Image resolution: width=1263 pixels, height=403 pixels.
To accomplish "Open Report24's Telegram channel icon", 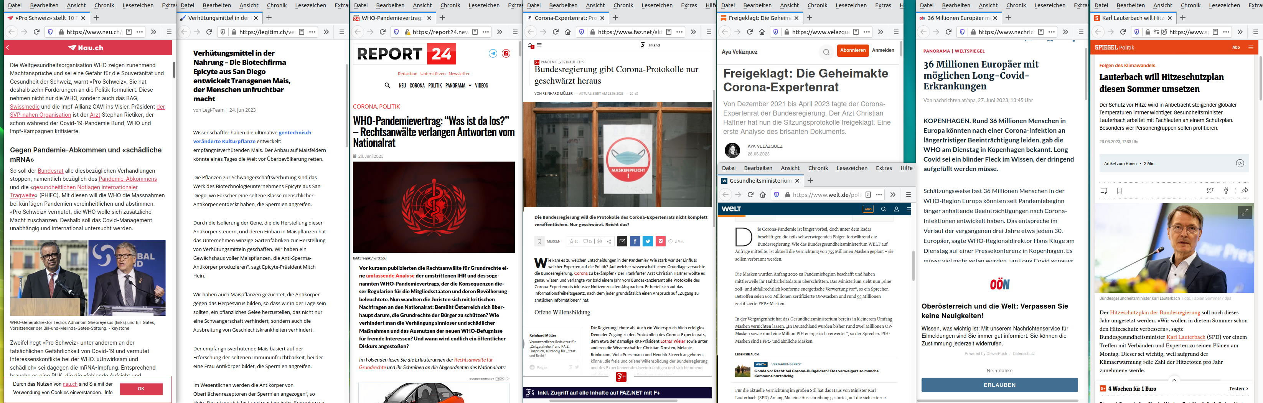I will point(493,53).
